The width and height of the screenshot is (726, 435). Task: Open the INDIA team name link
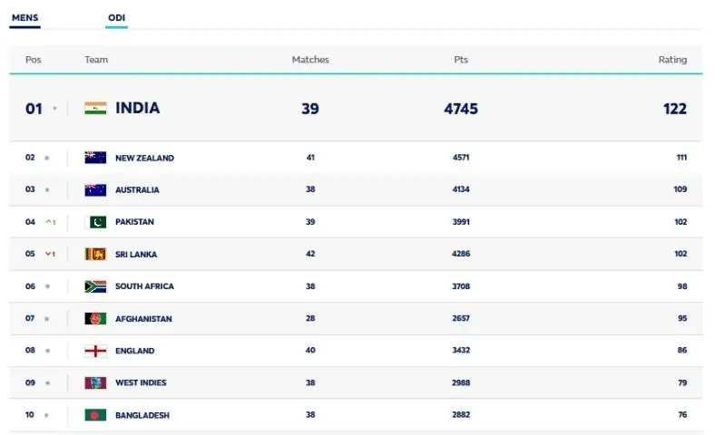137,109
